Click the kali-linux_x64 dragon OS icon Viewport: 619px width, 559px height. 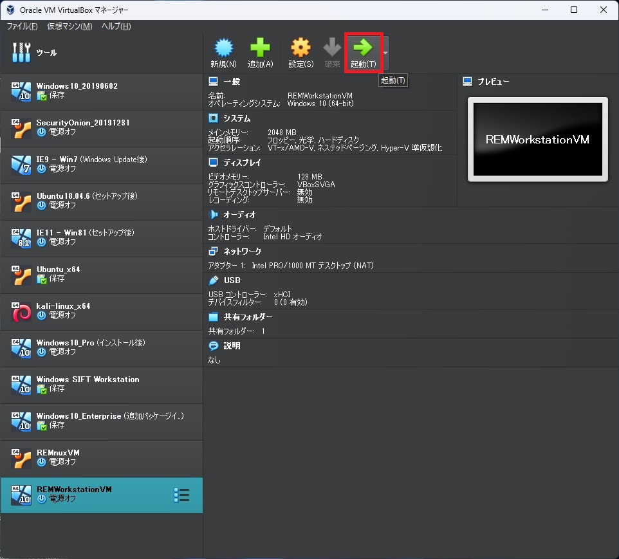coord(21,312)
